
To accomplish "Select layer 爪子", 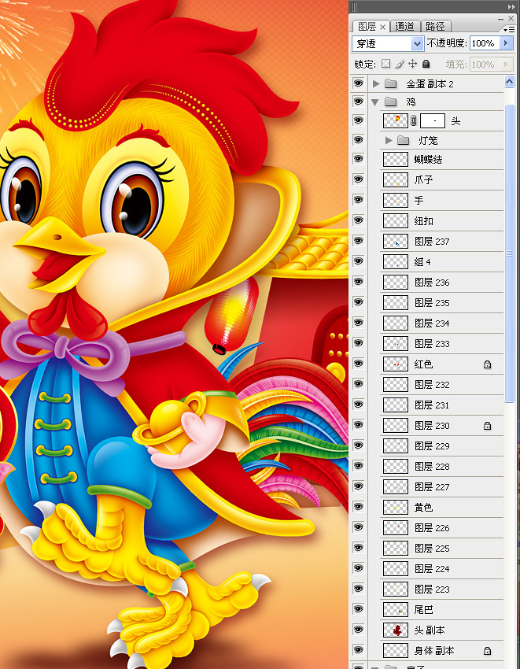I will 441,179.
